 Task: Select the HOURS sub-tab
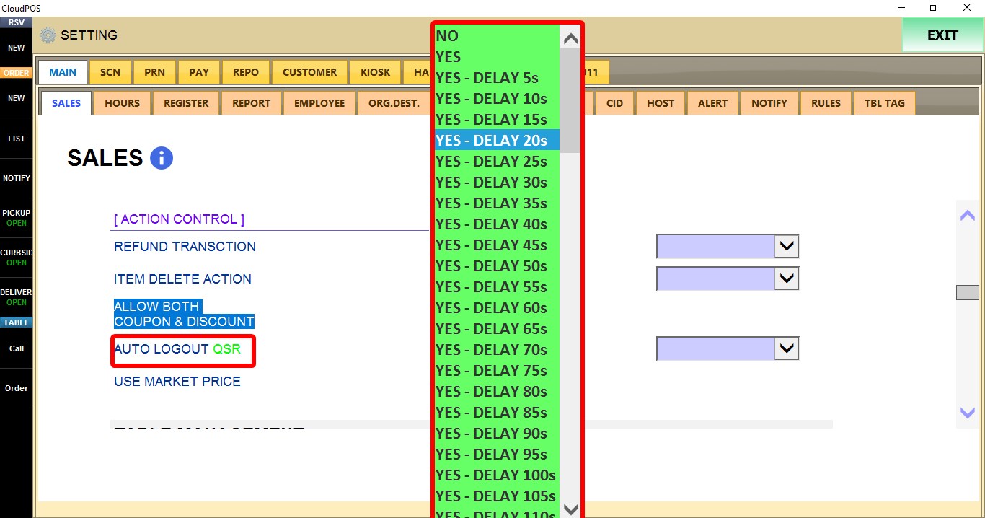(123, 103)
